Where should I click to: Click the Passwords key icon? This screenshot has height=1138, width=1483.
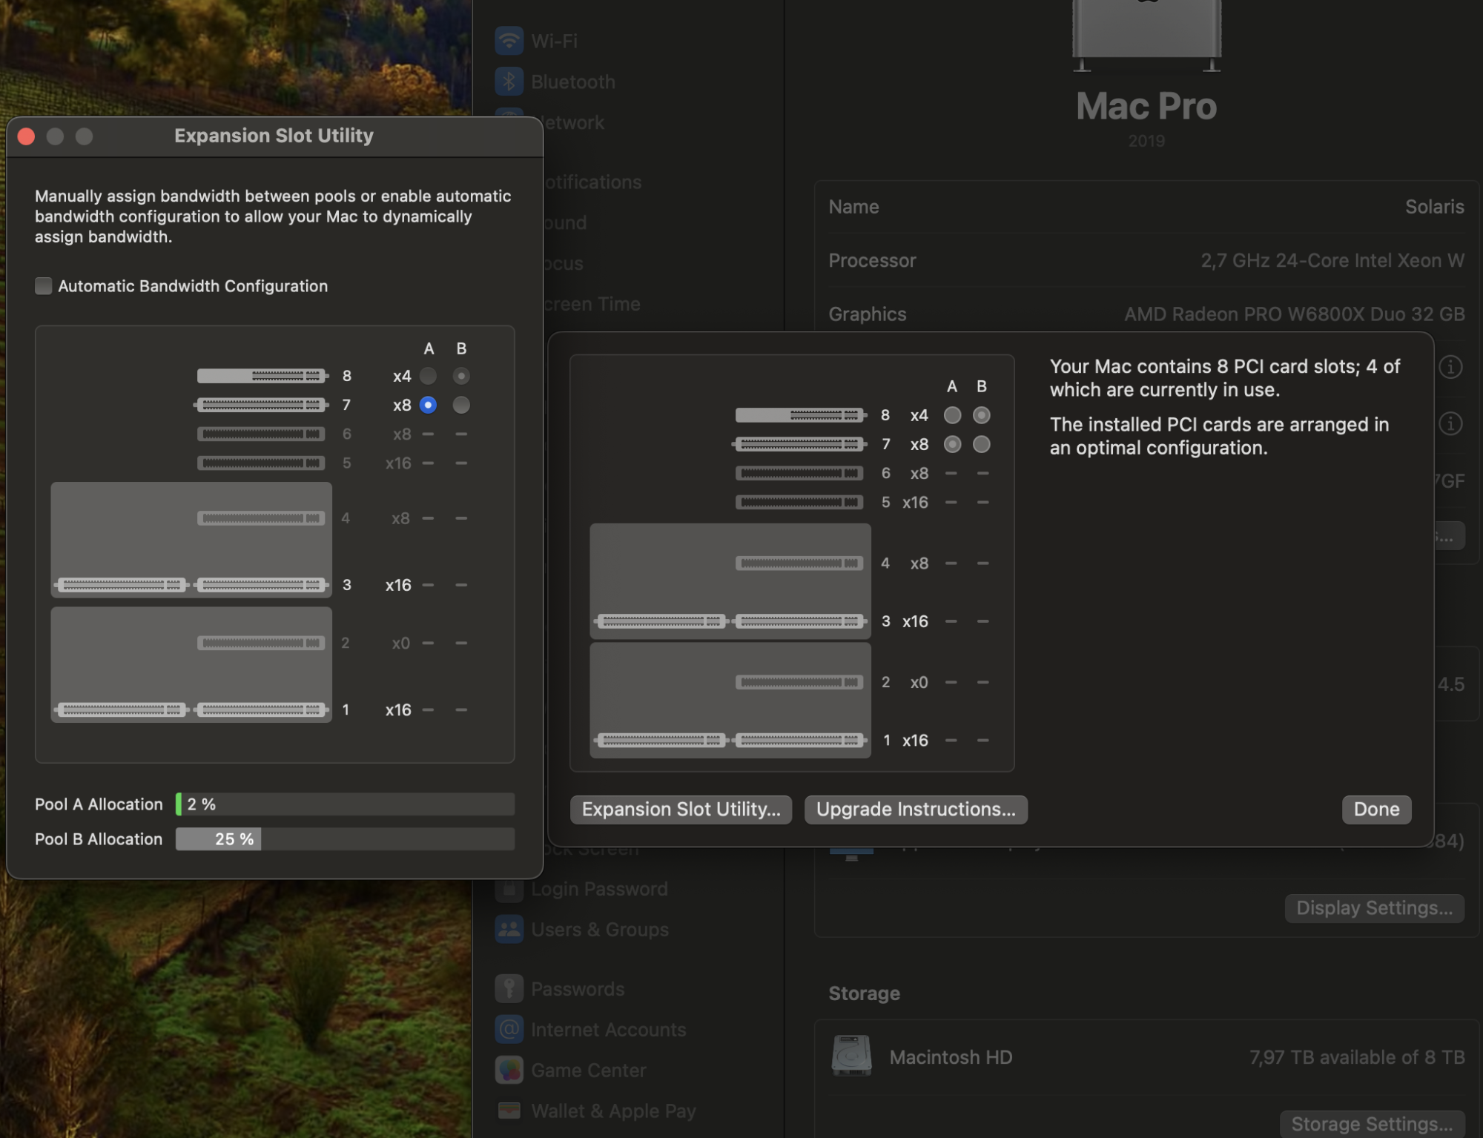[x=509, y=988]
